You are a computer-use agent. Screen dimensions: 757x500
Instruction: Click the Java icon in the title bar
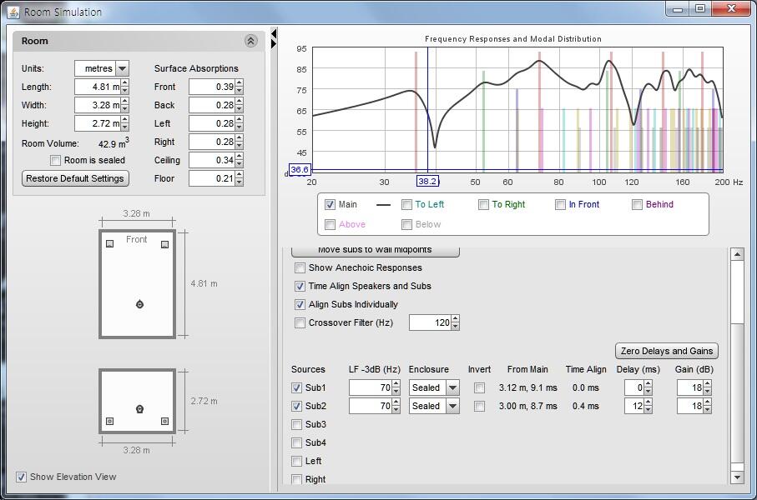pos(13,12)
